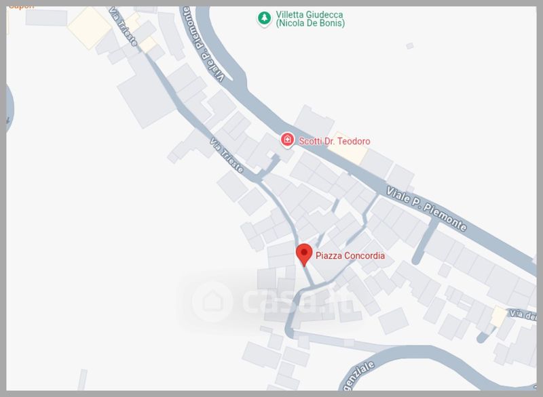This screenshot has height=397, width=543.
Task: Open the Villetta Giudecca (Nicola De Bonis) label
Action: (310, 19)
